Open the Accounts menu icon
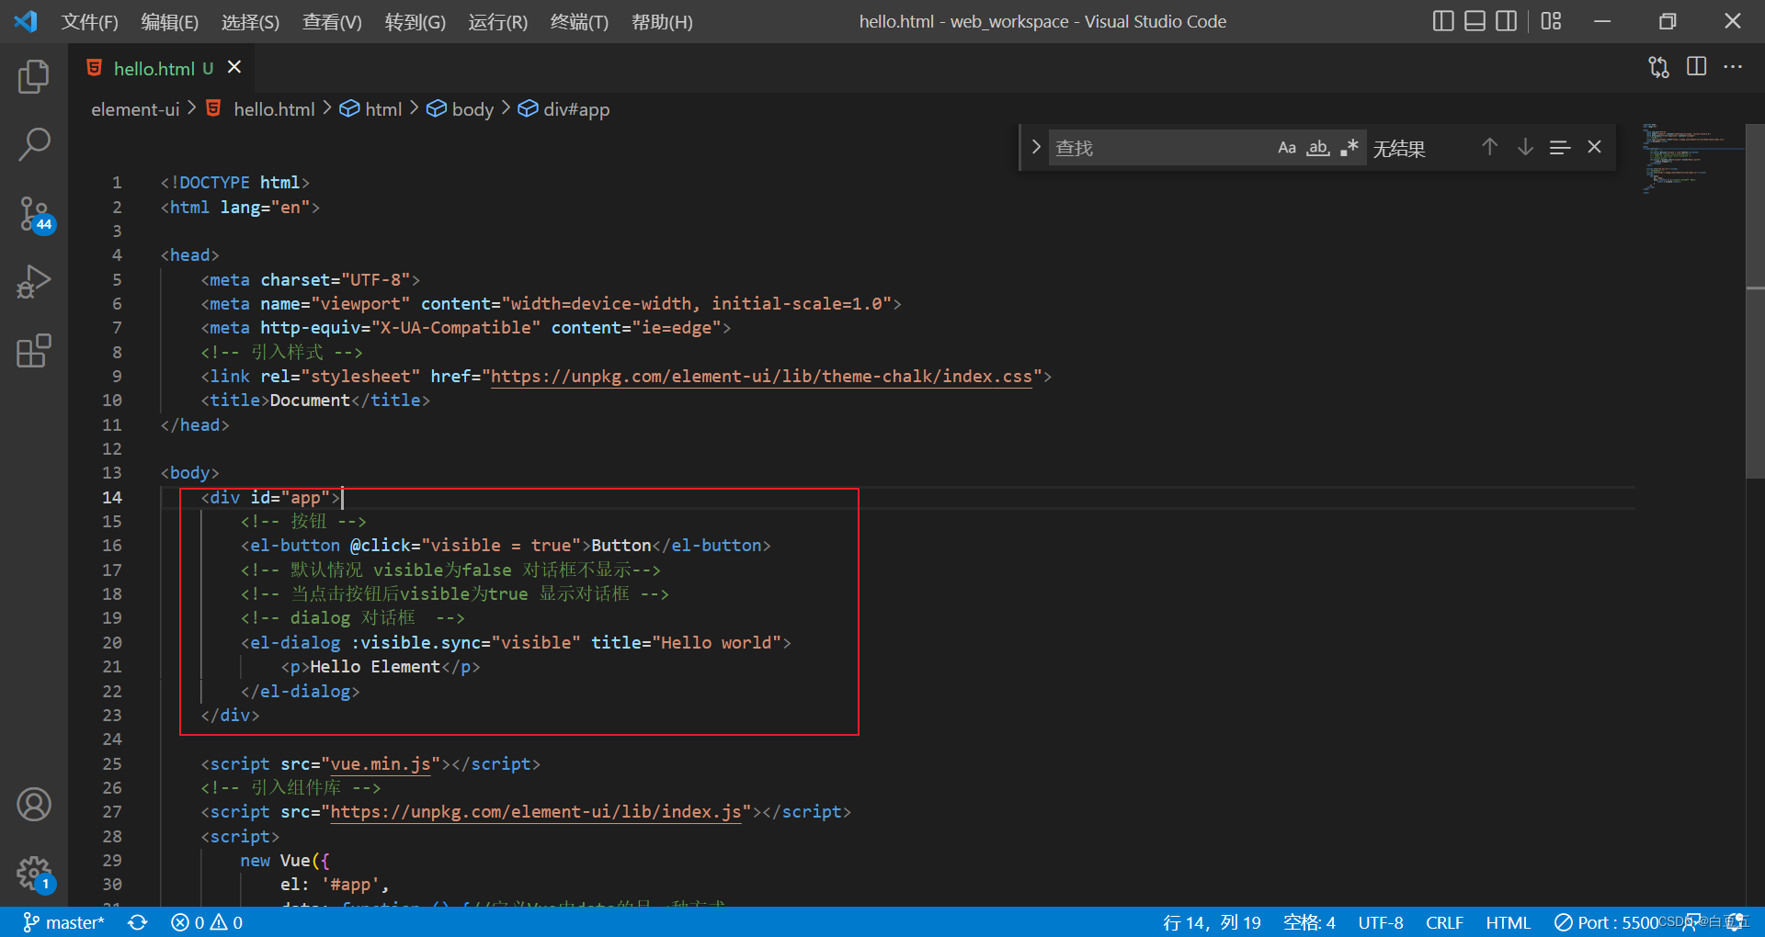The width and height of the screenshot is (1765, 937). coord(34,805)
